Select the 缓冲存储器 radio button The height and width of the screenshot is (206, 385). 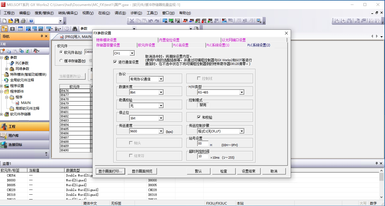coord(61,61)
